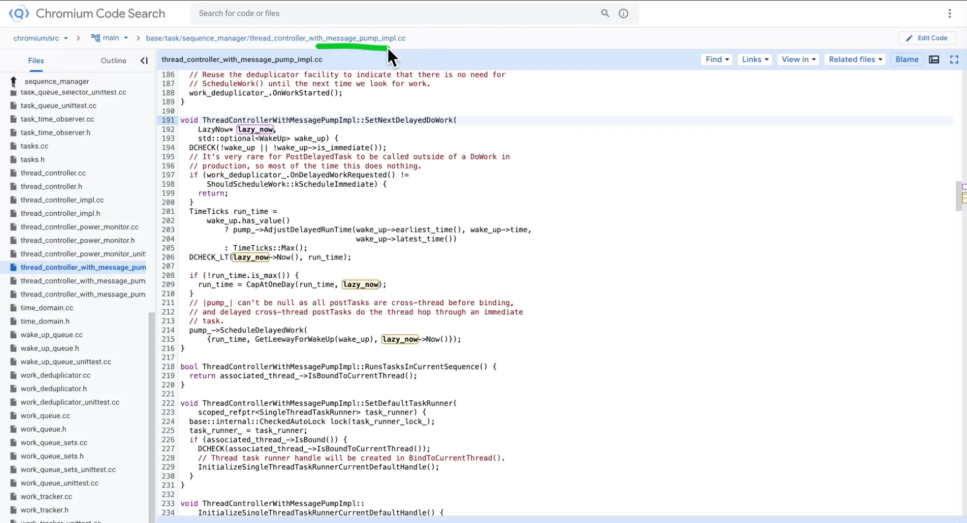Click the file path breadcrumb link
Screen dimensions: 967x523
pyautogui.click(x=276, y=38)
